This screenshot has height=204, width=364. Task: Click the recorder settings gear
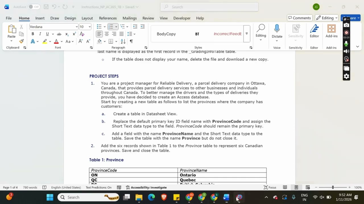(x=346, y=76)
